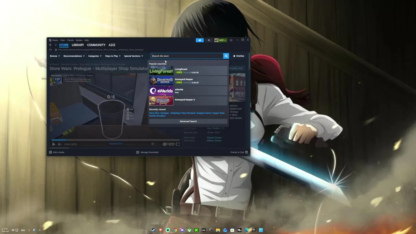Open trailer video settings gear
Viewport: 416px width, 234px height.
coord(165,144)
